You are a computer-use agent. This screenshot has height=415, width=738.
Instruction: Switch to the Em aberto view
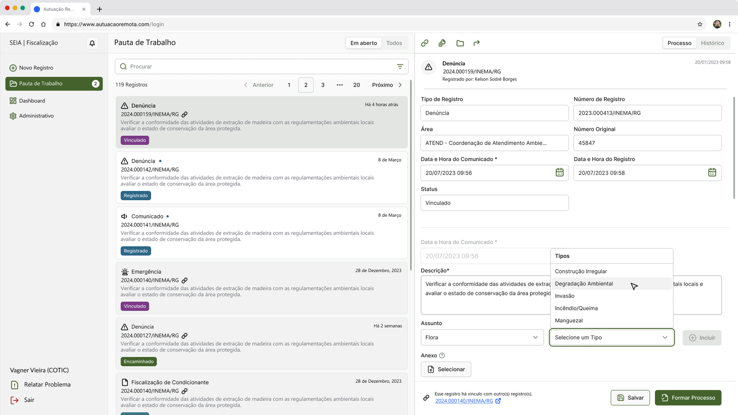pyautogui.click(x=363, y=43)
